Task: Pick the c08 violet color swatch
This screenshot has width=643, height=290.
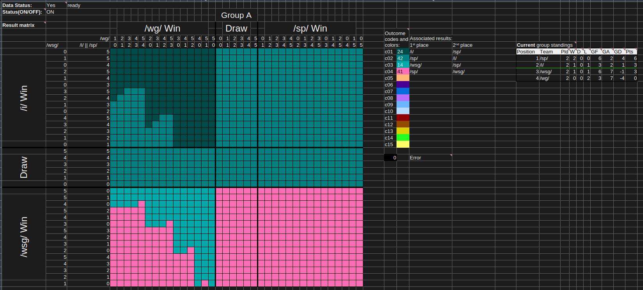Action: coord(403,98)
